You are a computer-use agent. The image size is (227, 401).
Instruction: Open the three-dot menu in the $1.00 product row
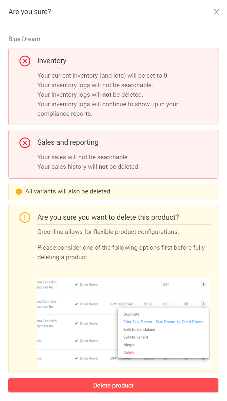pos(204,304)
